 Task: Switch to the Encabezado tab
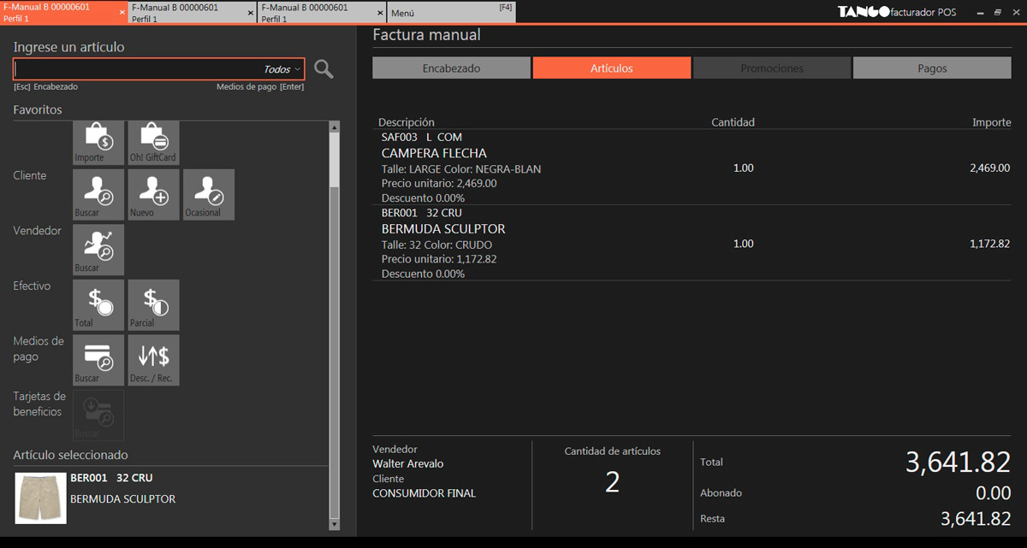tap(451, 68)
